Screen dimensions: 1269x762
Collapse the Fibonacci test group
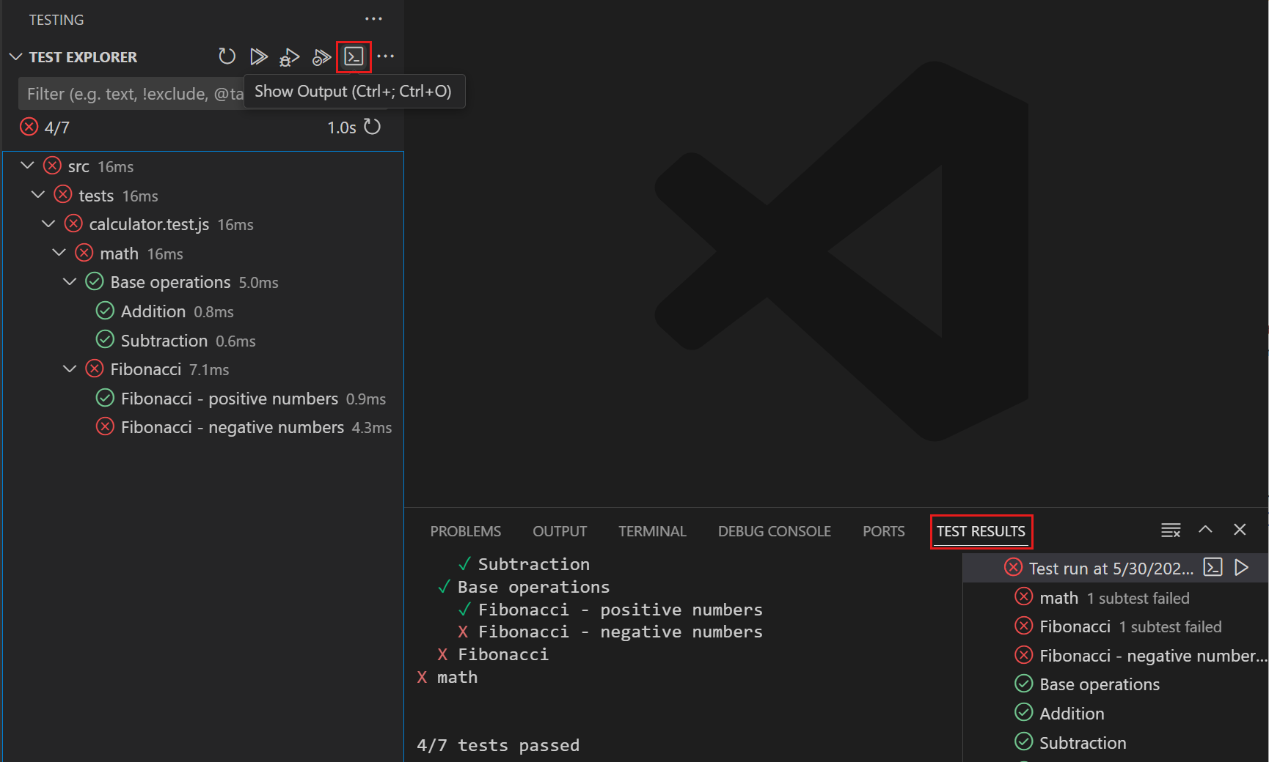70,369
